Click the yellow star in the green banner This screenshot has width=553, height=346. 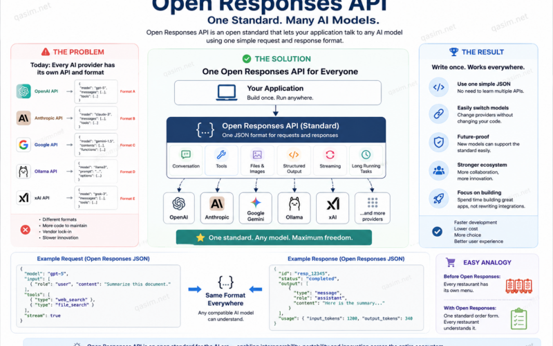[x=200, y=237]
